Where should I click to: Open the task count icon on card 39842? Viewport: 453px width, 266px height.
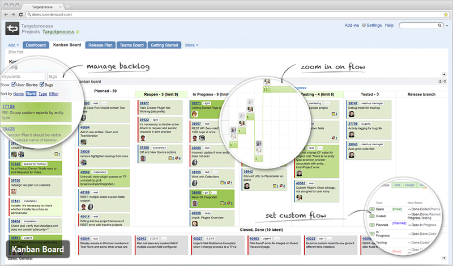276,186
